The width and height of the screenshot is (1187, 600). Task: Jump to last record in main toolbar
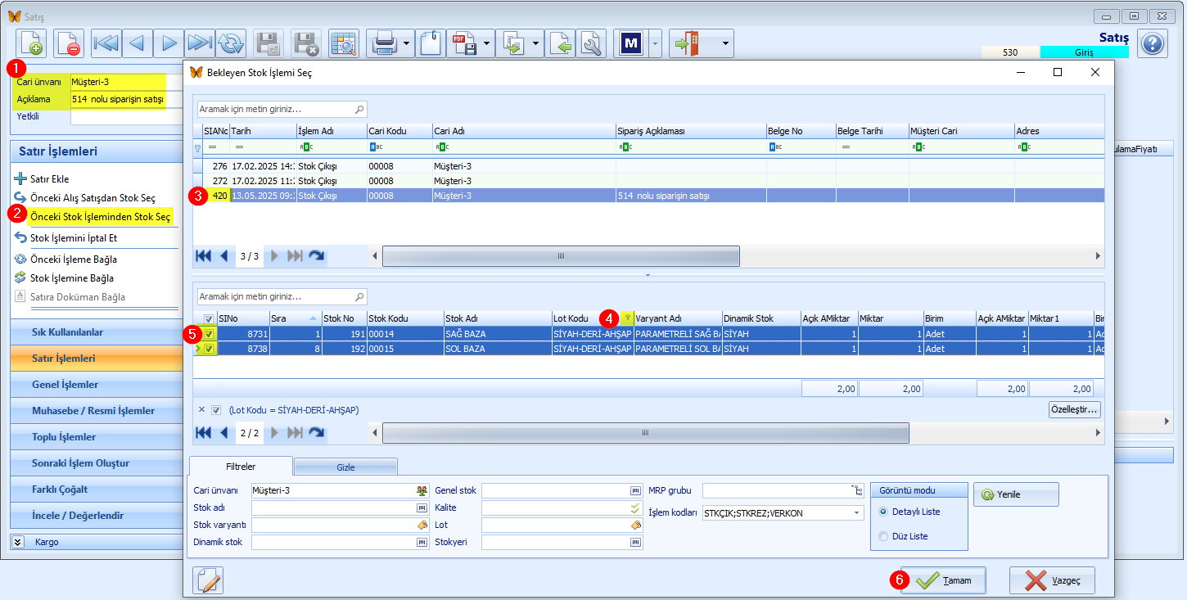(201, 43)
